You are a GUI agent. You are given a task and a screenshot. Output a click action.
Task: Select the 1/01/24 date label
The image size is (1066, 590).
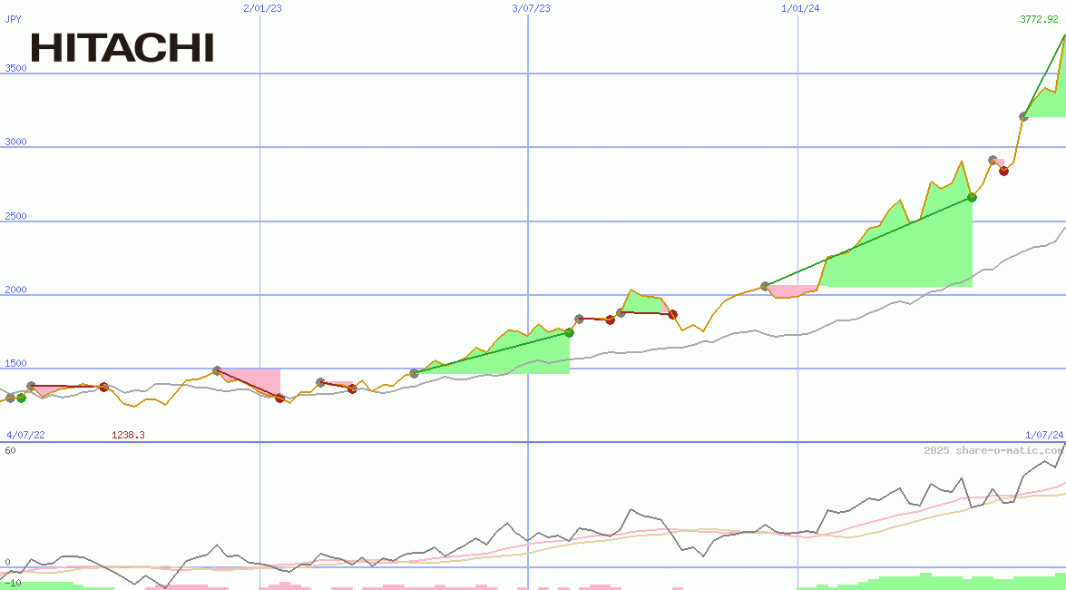800,8
